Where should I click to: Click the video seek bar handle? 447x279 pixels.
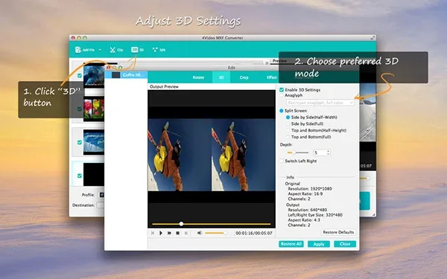(181, 224)
